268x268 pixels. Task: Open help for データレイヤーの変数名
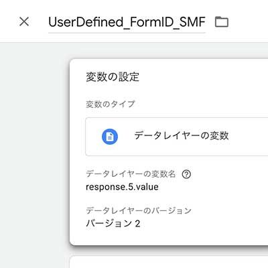[x=186, y=174]
